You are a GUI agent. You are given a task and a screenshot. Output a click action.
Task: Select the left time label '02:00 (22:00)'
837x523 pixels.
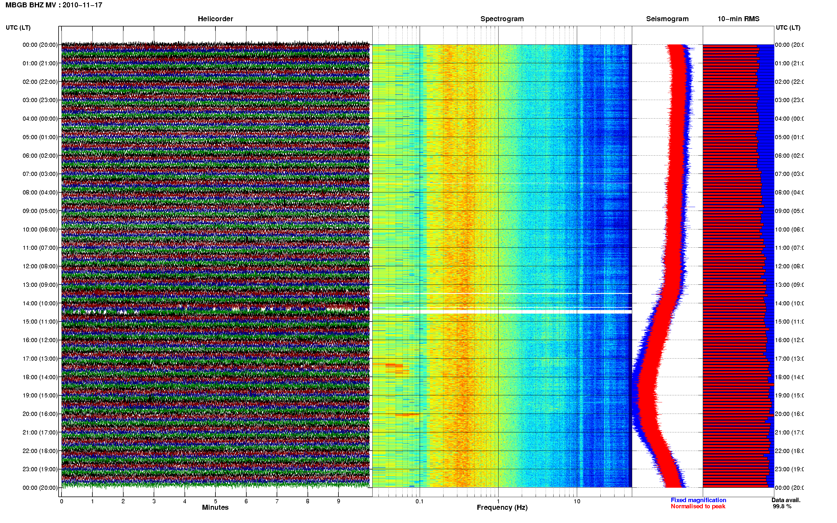40,82
